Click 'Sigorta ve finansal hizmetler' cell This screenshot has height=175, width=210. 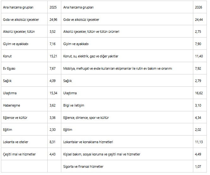[83, 166]
